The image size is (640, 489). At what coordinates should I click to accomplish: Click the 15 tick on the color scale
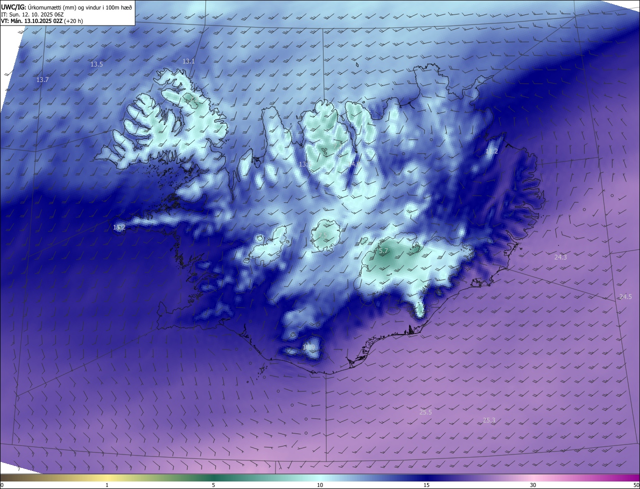(426, 485)
